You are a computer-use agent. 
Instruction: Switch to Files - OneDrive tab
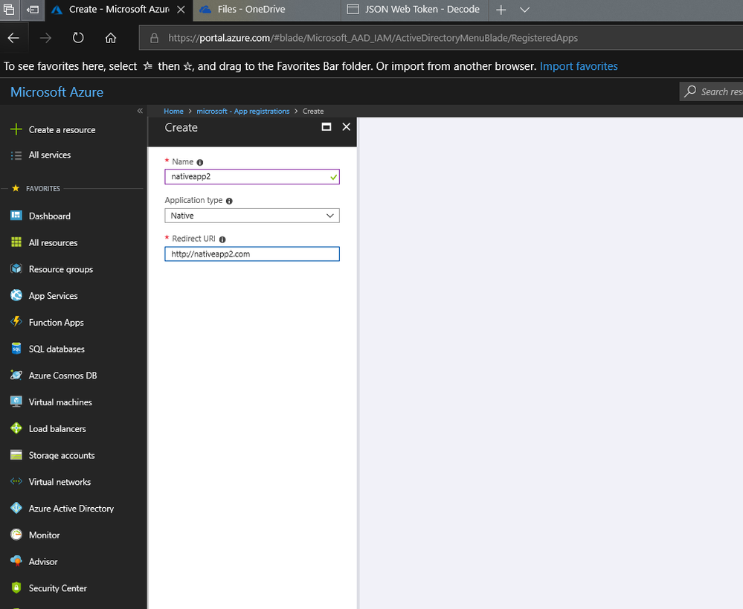click(x=267, y=10)
